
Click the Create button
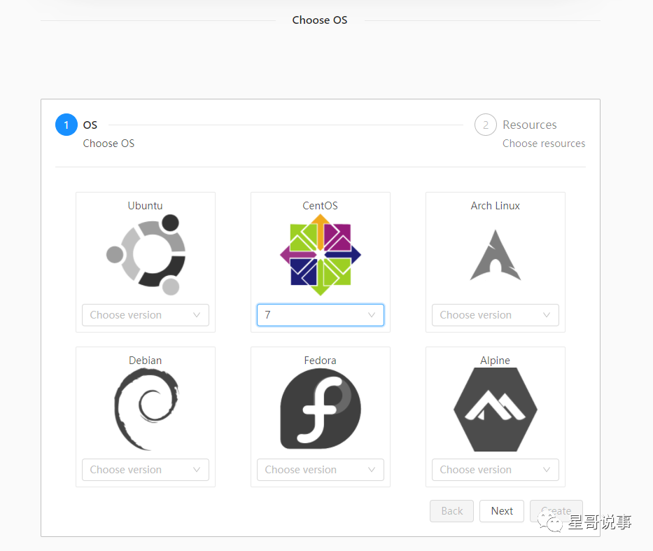(x=556, y=511)
